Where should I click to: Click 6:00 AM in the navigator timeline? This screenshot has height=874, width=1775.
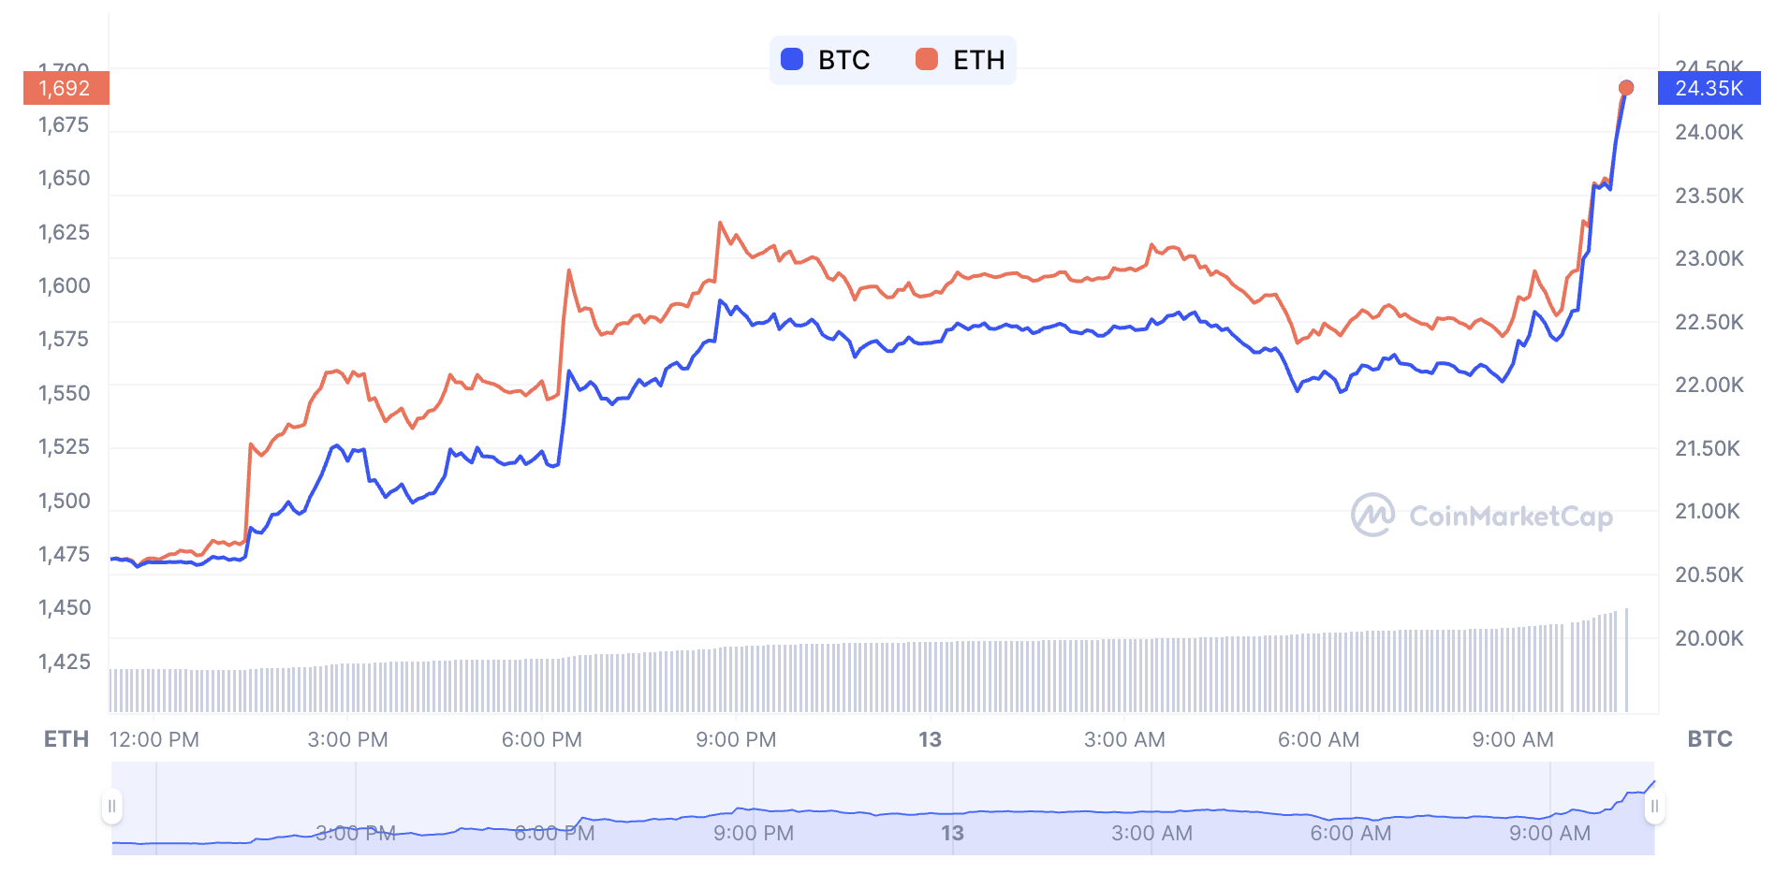tap(1350, 833)
